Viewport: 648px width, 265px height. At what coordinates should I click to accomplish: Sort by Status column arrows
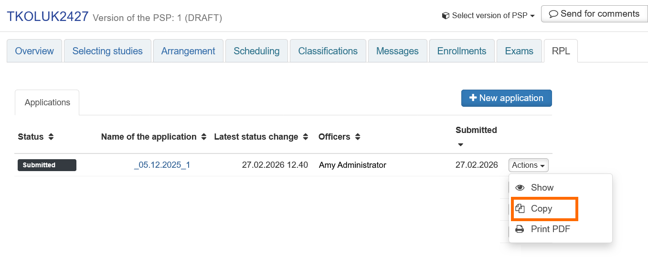click(51, 137)
